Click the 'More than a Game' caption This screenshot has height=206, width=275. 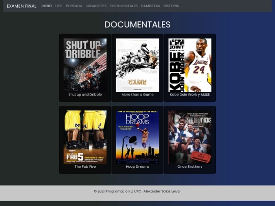[x=137, y=95]
